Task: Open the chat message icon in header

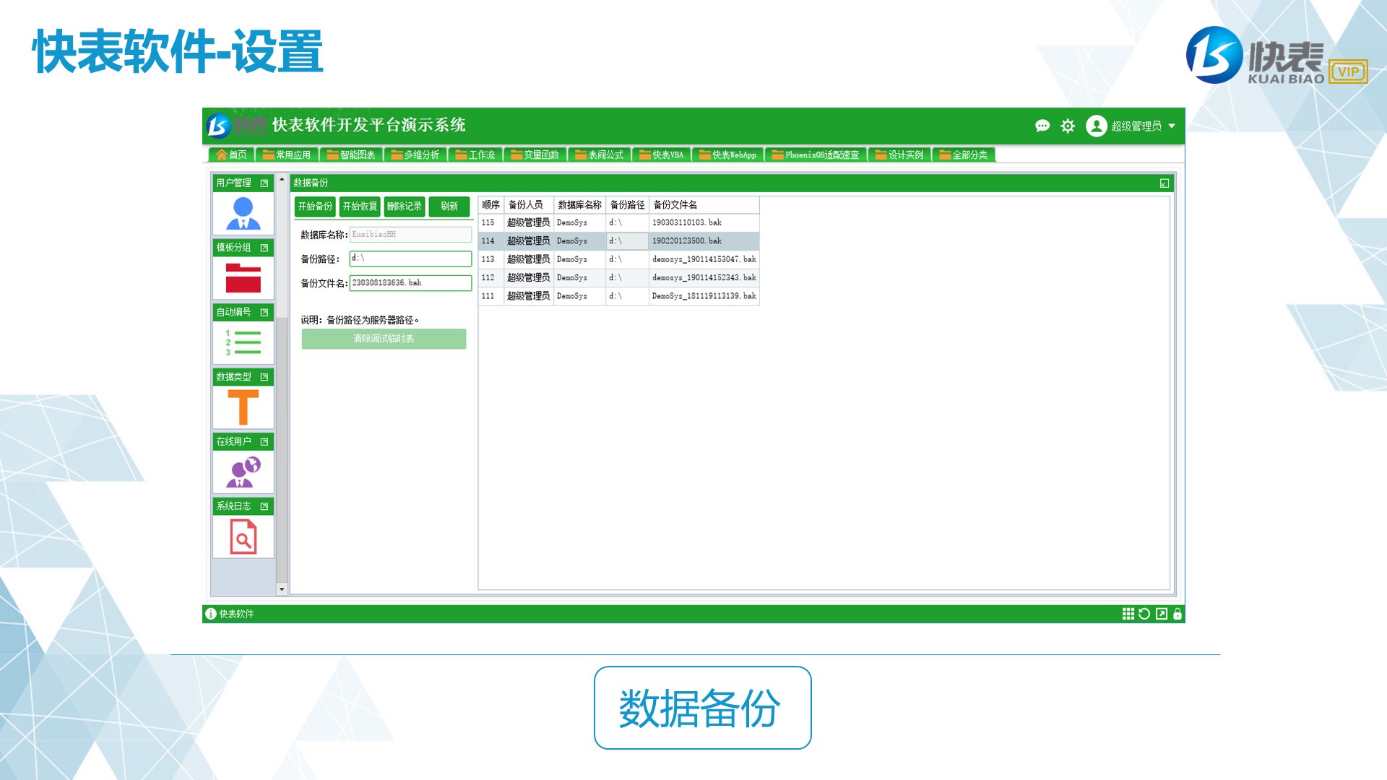Action: (x=1042, y=126)
